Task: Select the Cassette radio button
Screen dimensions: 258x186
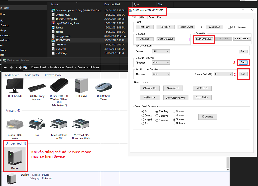Action: 157,116
